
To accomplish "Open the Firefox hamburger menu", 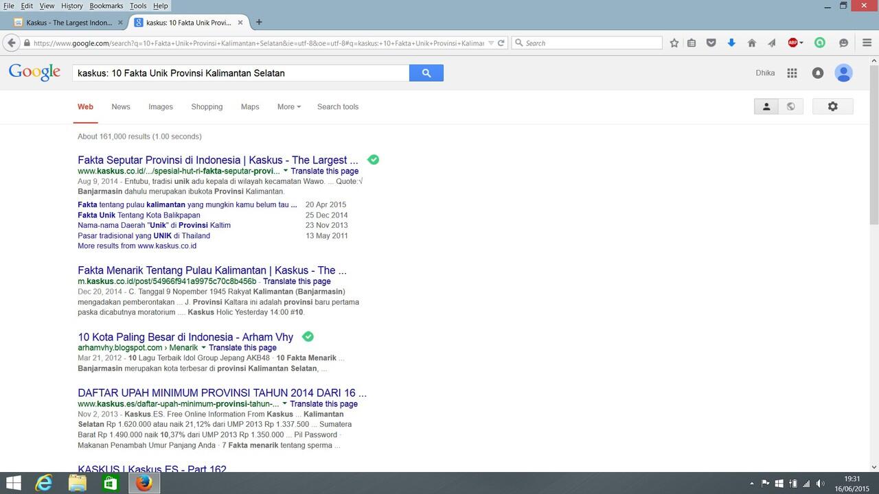I will (867, 43).
